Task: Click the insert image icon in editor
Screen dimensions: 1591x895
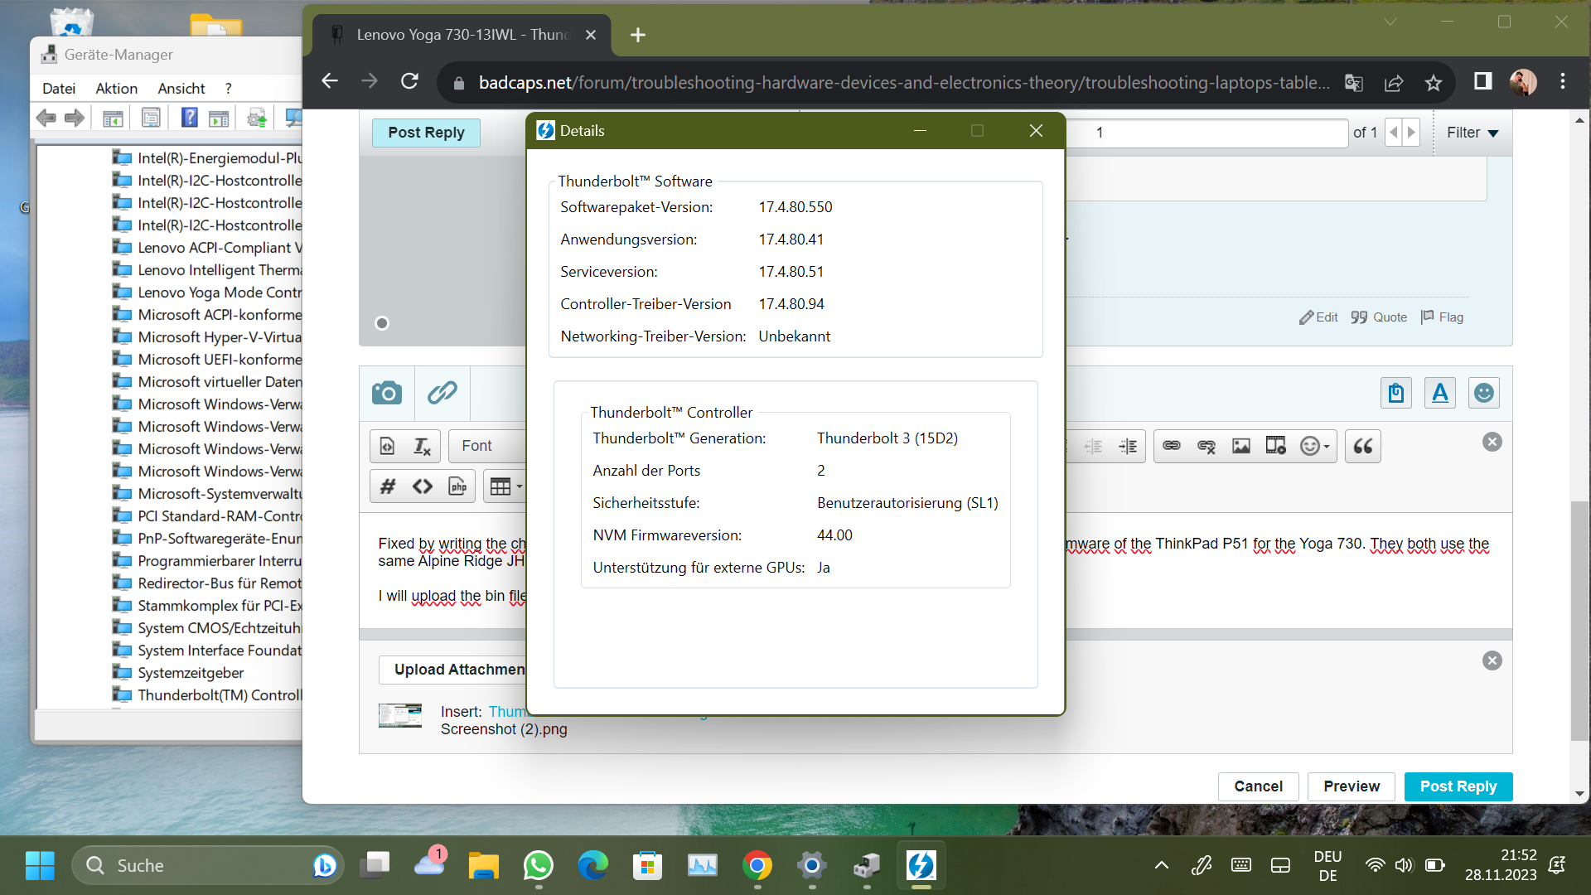Action: tap(1240, 446)
